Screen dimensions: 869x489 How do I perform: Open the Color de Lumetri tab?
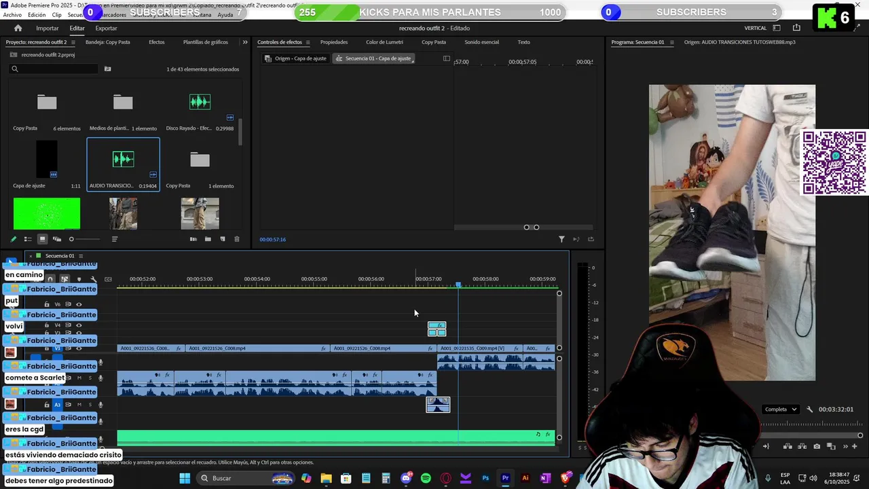(384, 42)
